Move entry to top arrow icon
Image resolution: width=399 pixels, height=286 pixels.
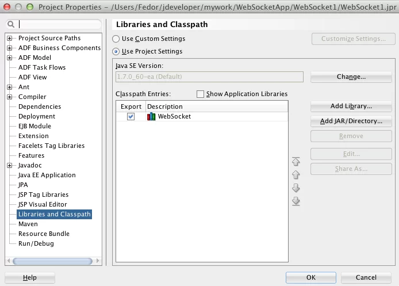pos(296,161)
